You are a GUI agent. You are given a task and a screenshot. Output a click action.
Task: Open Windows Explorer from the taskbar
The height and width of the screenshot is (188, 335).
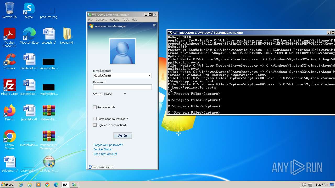coord(30,185)
